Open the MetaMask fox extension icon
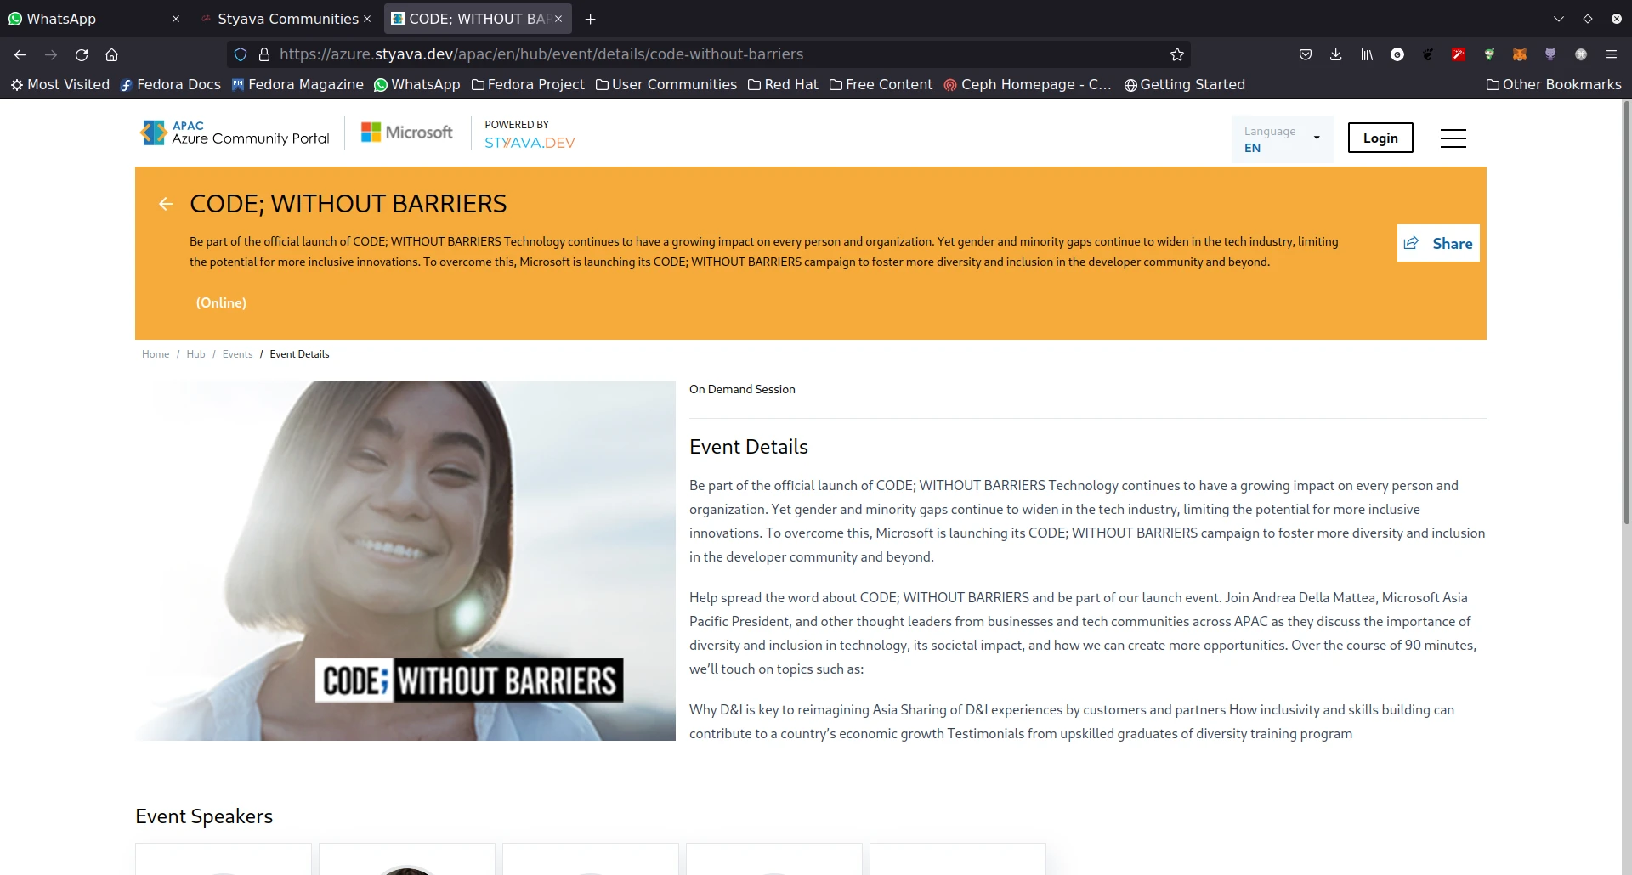The height and width of the screenshot is (875, 1632). (x=1520, y=54)
